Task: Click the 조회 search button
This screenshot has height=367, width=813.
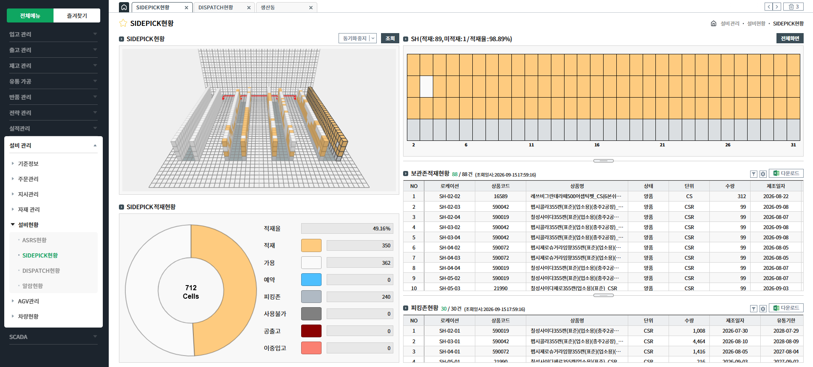Action: pos(390,38)
